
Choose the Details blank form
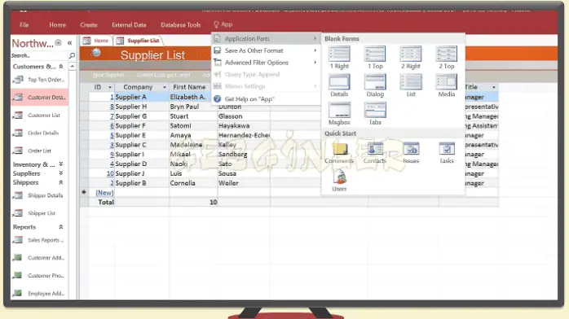pos(339,85)
